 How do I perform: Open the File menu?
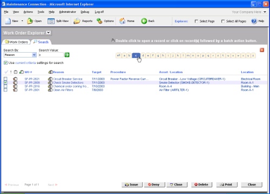(x=6, y=12)
